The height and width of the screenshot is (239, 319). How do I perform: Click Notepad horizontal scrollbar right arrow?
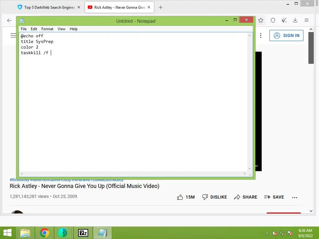[x=244, y=174]
